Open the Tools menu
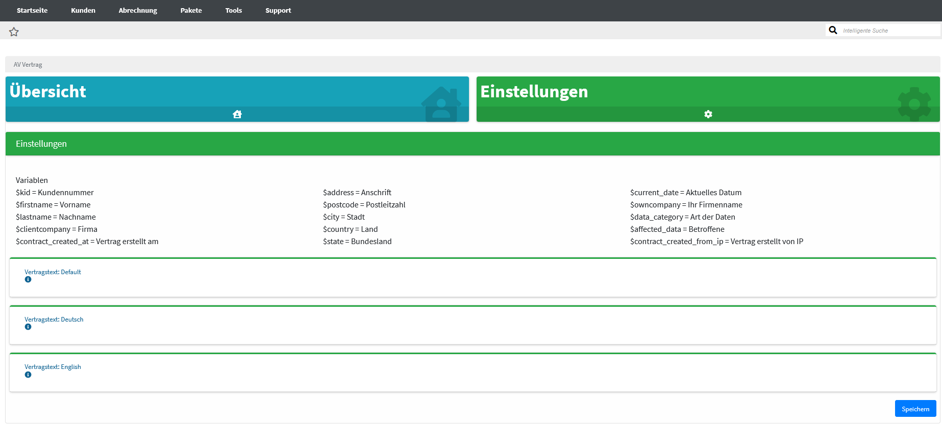The width and height of the screenshot is (942, 425). coord(234,11)
